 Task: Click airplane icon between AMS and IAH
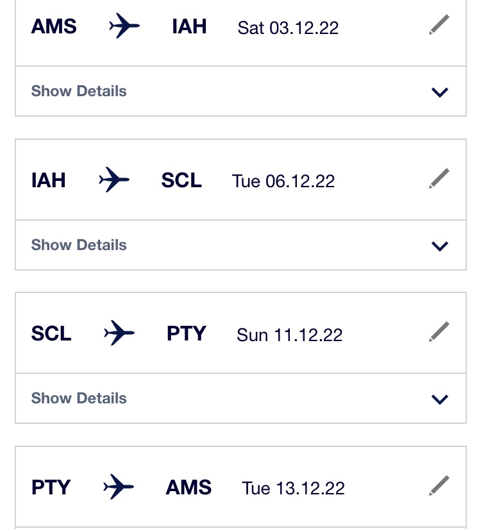(x=124, y=26)
